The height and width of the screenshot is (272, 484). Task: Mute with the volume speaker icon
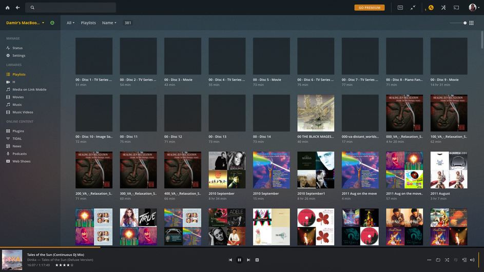(472, 260)
